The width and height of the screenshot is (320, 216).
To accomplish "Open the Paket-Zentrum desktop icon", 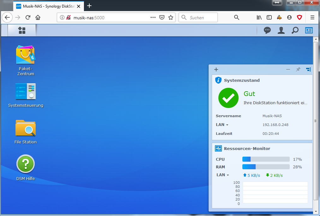I will coord(26,60).
